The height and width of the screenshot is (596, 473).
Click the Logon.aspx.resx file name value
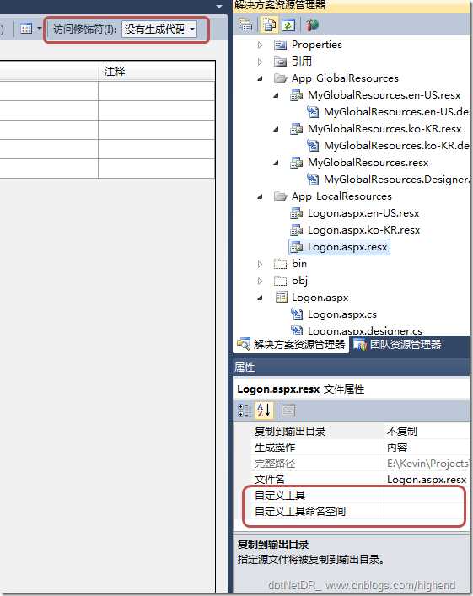(427, 480)
